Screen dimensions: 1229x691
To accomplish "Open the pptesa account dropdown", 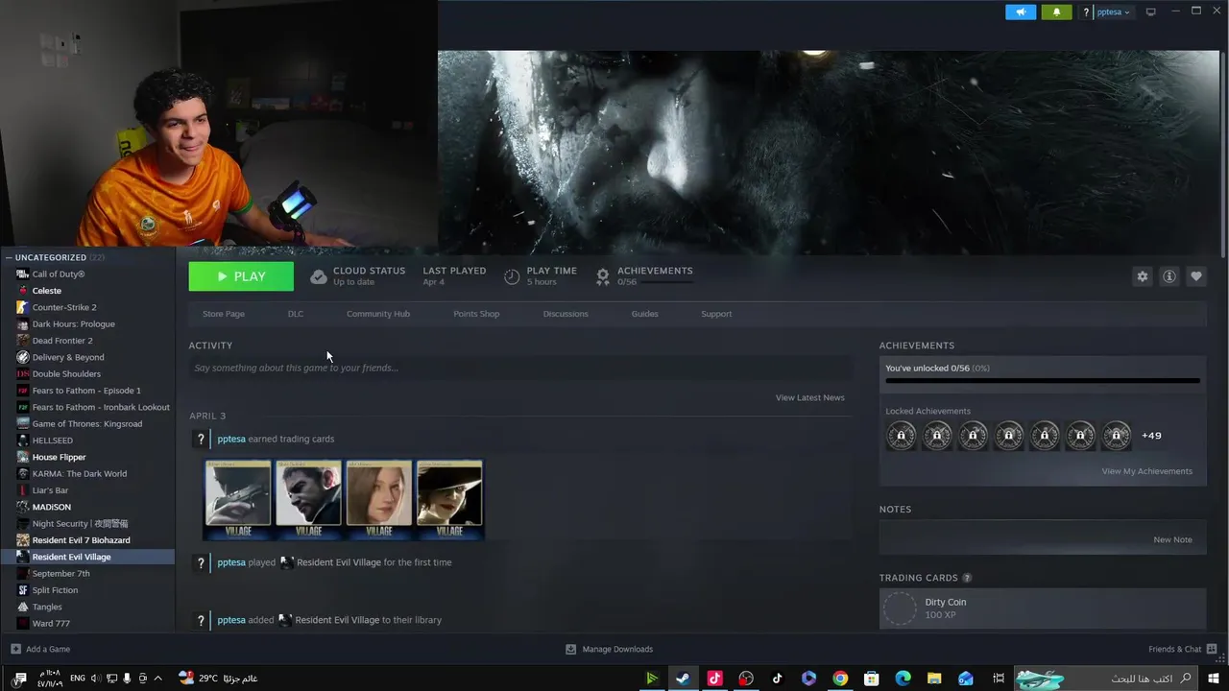I will pyautogui.click(x=1113, y=12).
